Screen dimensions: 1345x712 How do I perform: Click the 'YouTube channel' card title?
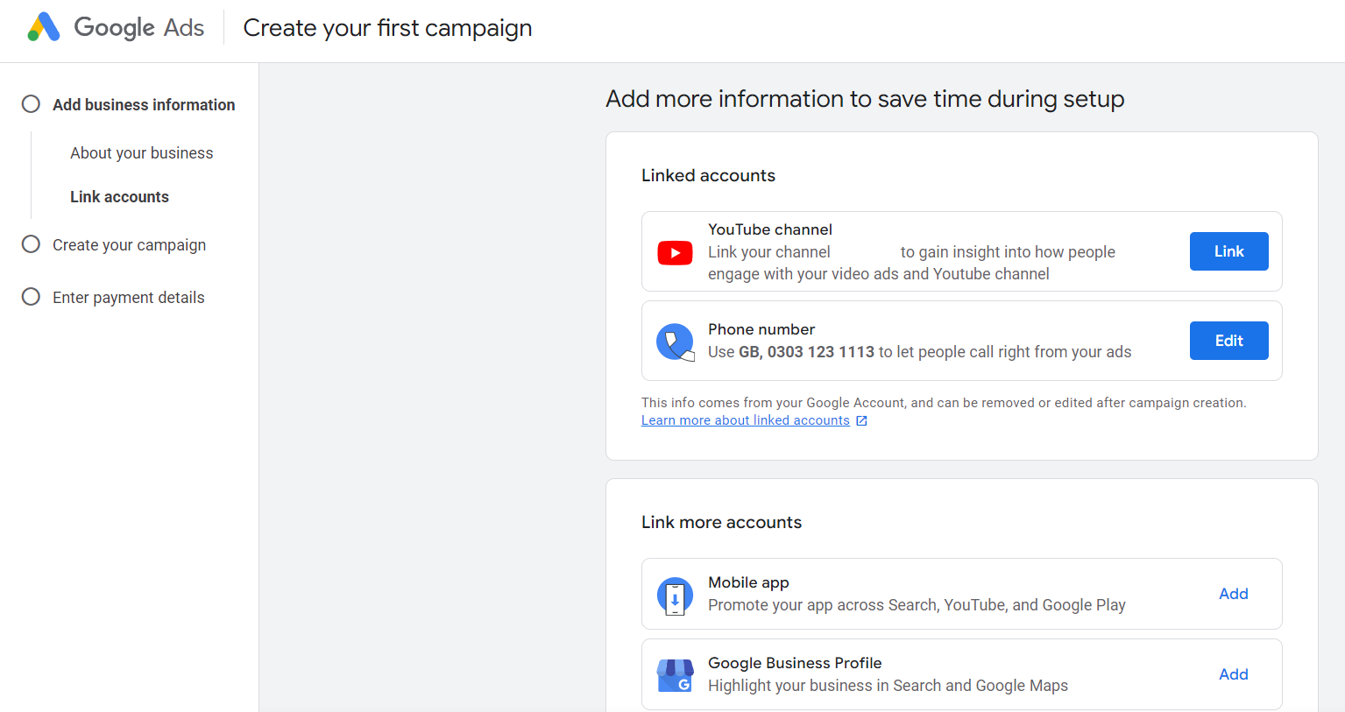pos(770,229)
